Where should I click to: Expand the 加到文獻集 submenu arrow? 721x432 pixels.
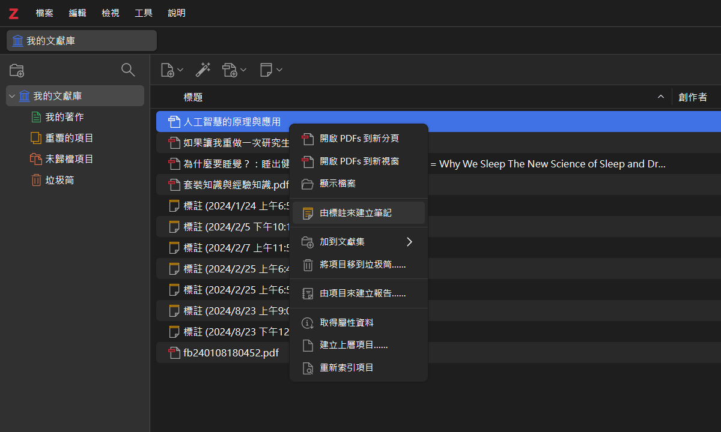tap(410, 242)
